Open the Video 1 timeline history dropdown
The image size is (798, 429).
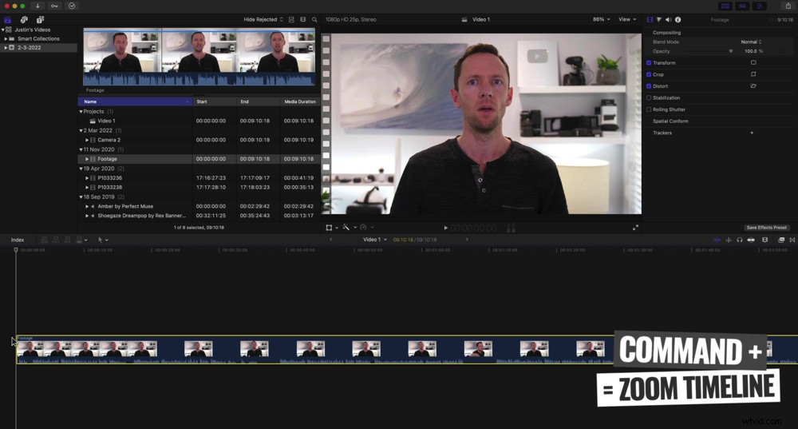[x=375, y=240]
